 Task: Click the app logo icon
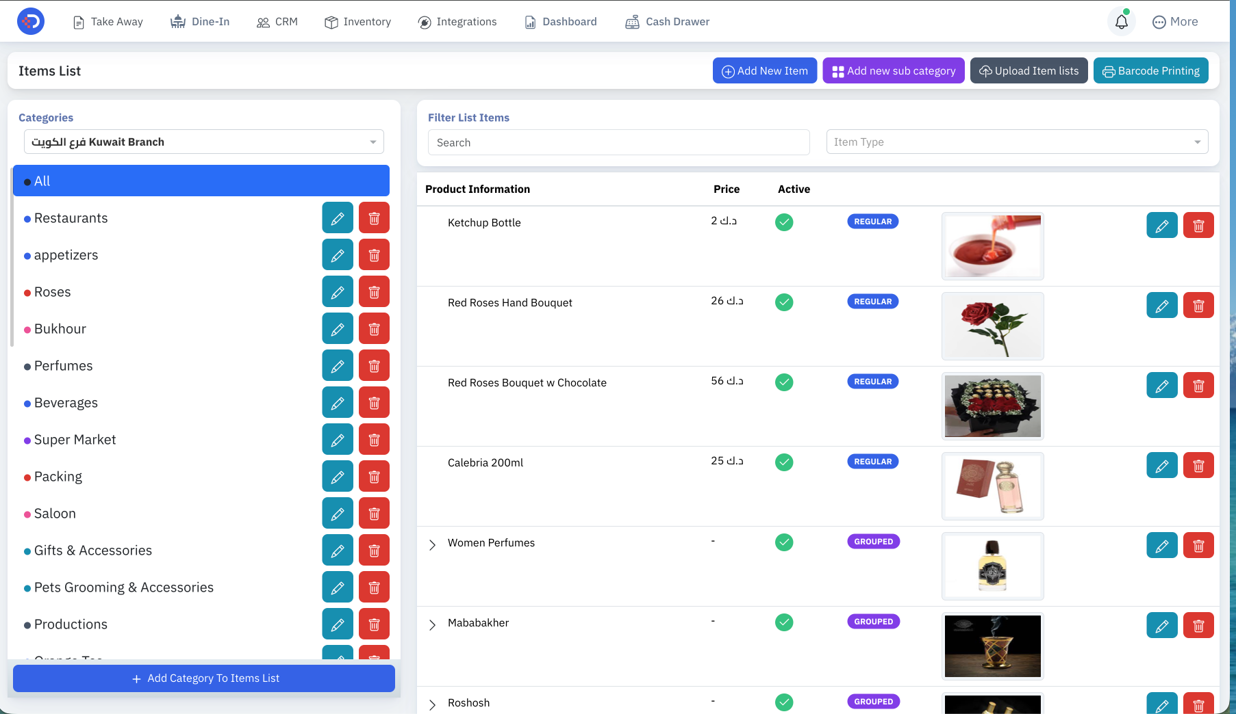tap(31, 21)
